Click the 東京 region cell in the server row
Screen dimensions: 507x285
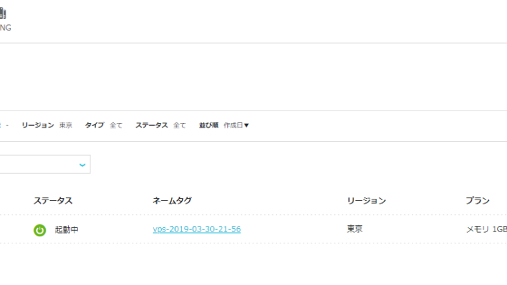coord(355,229)
